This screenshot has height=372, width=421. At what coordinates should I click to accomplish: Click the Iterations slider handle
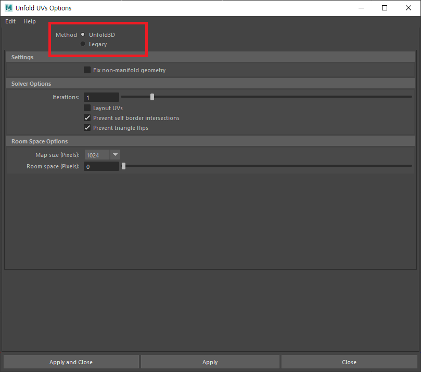(x=152, y=97)
